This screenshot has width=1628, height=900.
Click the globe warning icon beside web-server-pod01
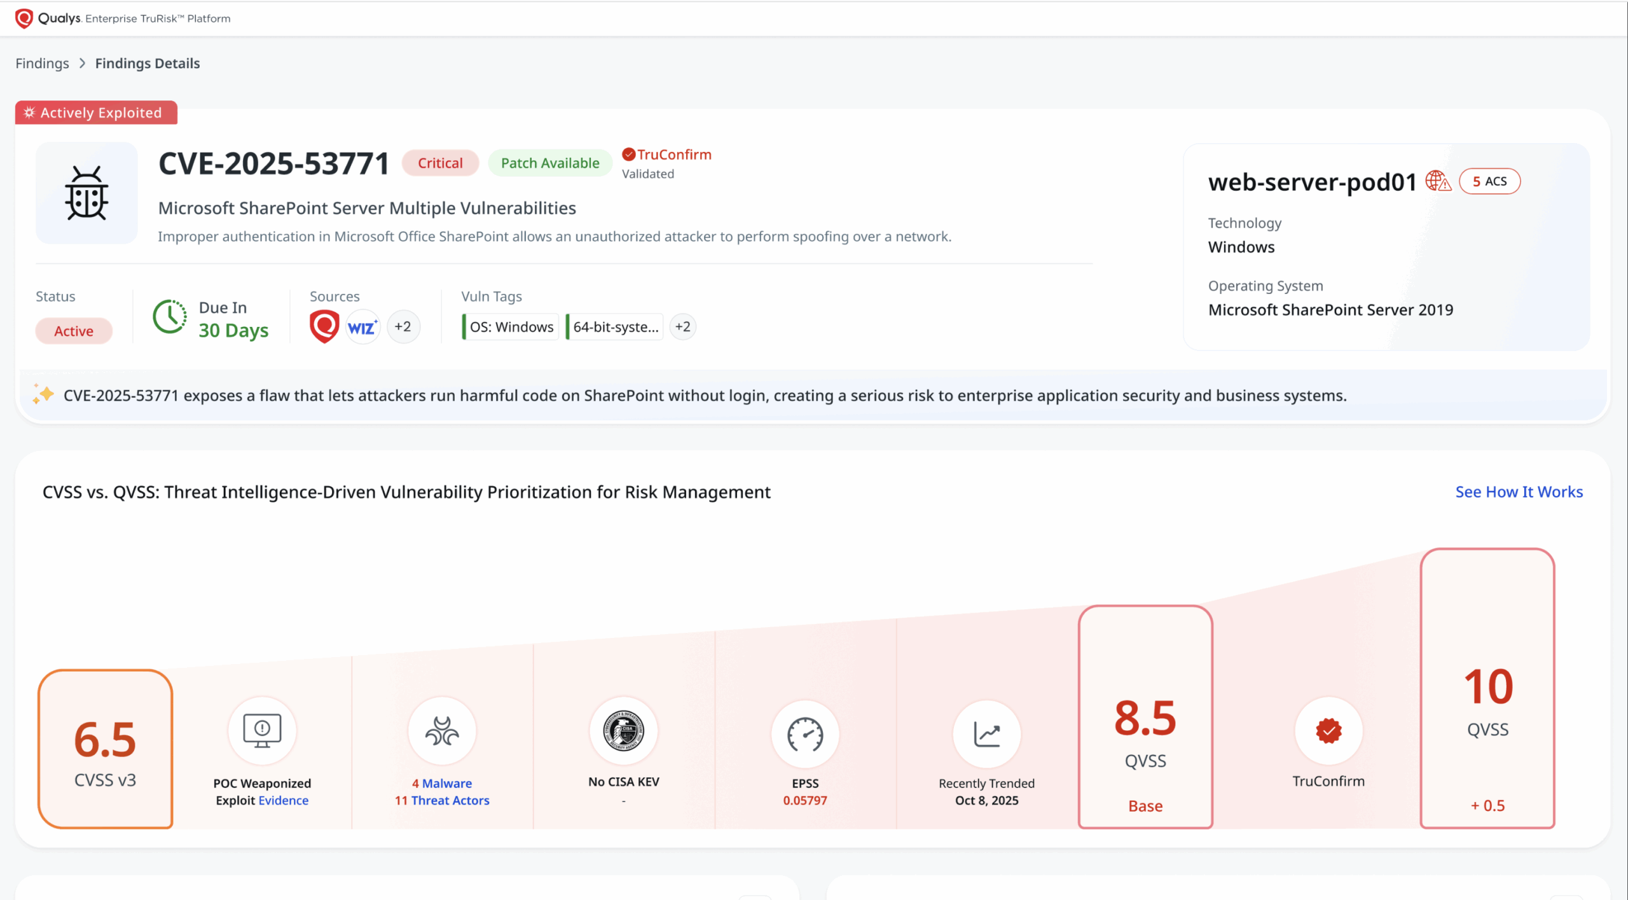point(1437,181)
